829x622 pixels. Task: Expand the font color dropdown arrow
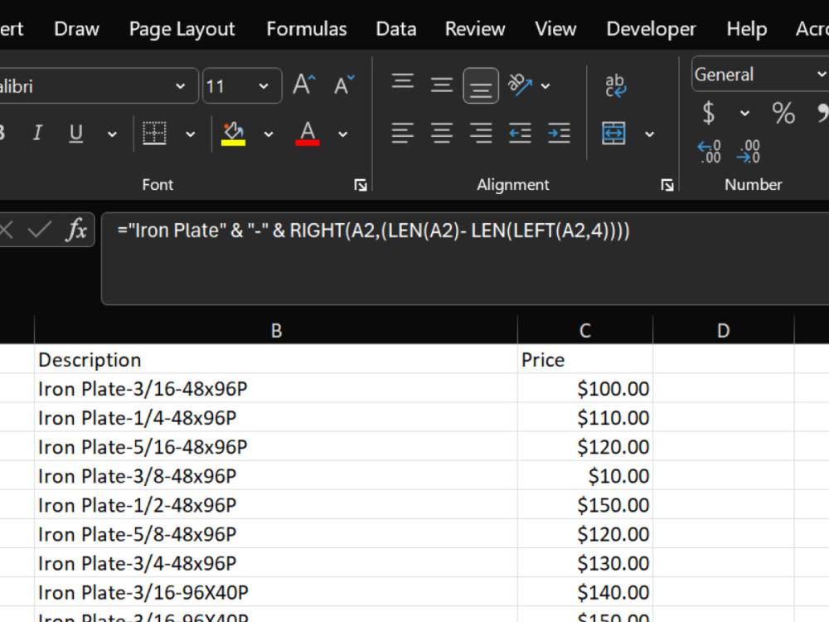point(342,134)
